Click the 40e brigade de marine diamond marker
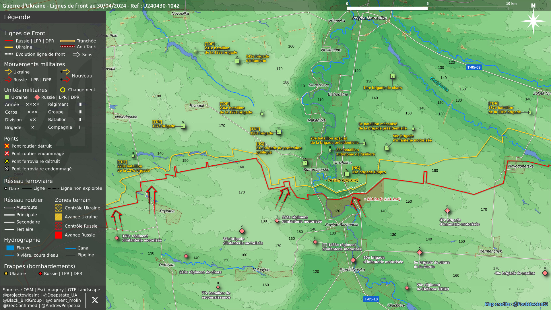Screen dimensions: 551x310 click(x=545, y=273)
